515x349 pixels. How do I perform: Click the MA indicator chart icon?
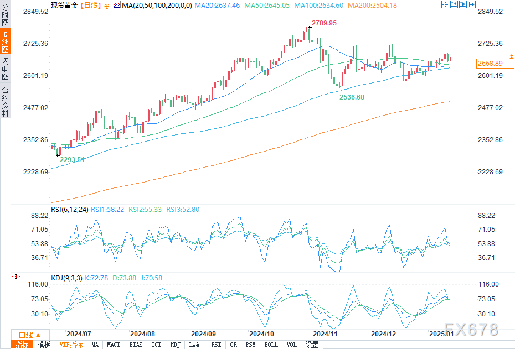116,5
